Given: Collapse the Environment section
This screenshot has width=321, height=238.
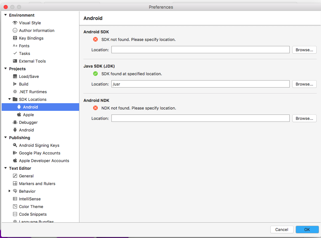Looking at the screenshot, I should point(6,15).
